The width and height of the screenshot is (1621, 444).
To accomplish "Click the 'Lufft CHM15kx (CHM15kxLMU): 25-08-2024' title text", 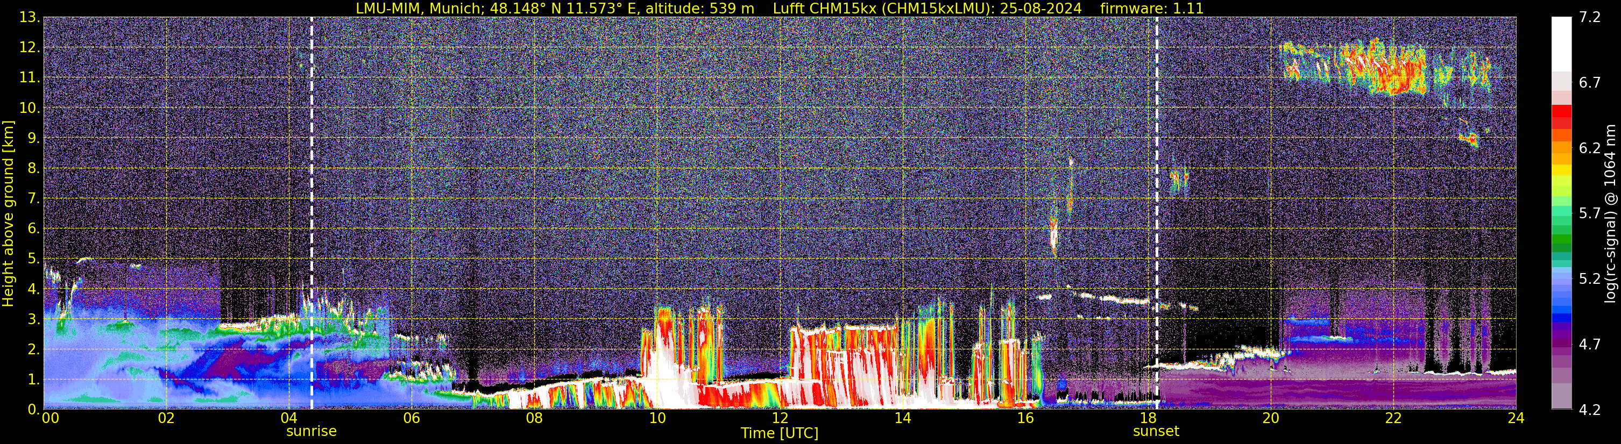I will click(x=927, y=8).
